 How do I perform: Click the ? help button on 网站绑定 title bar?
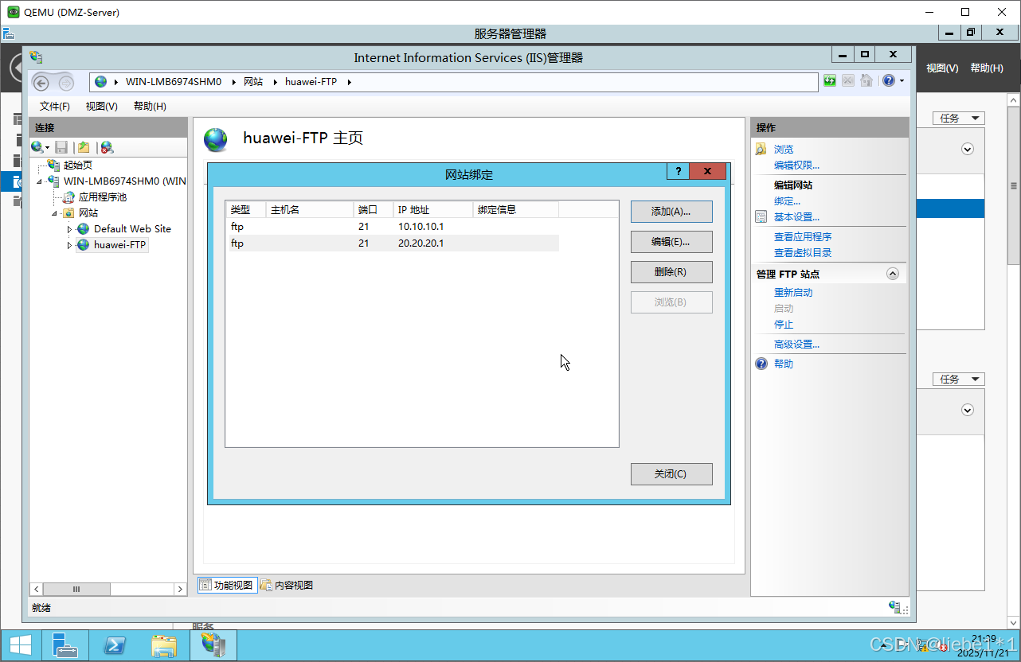tap(678, 172)
